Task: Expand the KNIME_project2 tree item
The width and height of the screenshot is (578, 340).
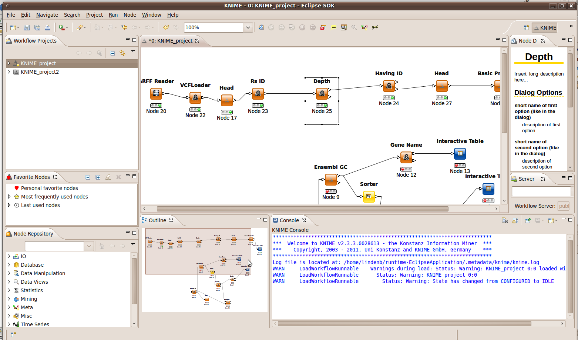Action: click(9, 72)
